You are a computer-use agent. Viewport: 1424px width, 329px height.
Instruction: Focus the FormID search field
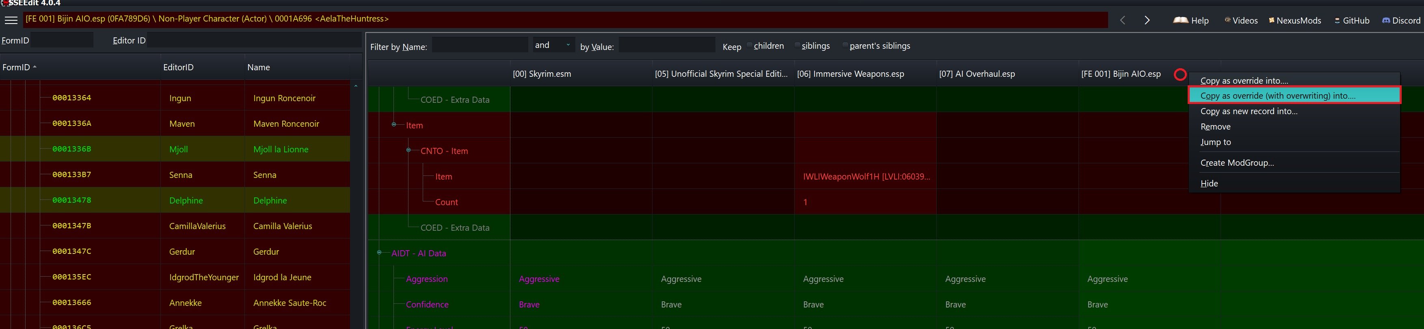point(61,40)
